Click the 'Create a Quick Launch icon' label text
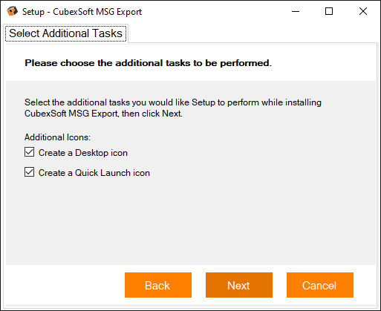This screenshot has height=311, width=381. click(94, 173)
